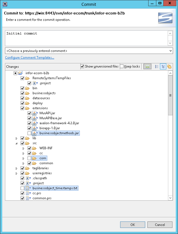Click the MvxAPI.jar file icon
This screenshot has width=178, height=234.
coord(34,113)
